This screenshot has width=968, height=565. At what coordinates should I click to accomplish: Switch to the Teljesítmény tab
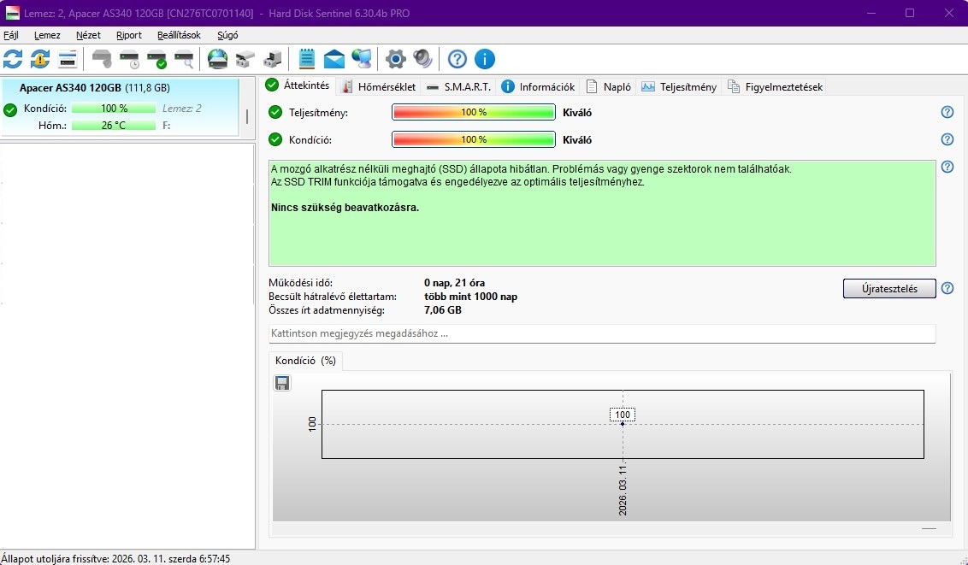[679, 87]
